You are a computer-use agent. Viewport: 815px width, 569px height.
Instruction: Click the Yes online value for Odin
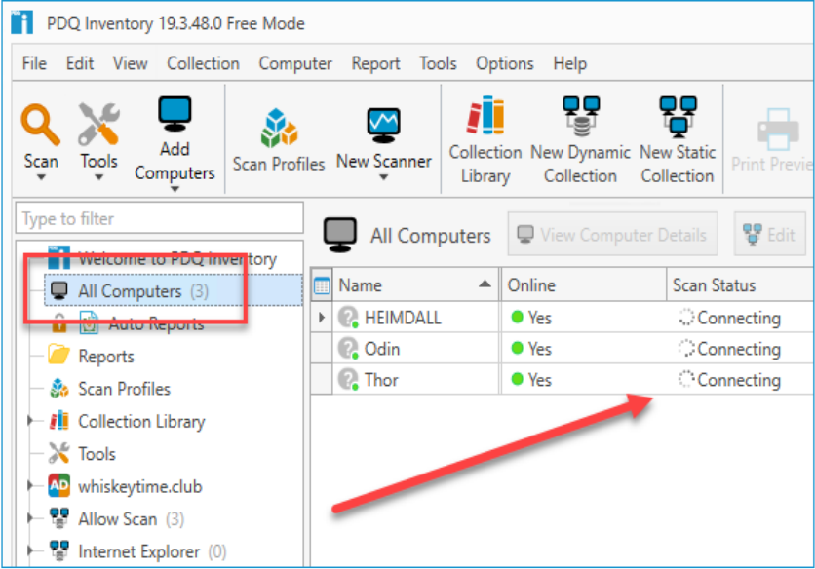pyautogui.click(x=539, y=349)
